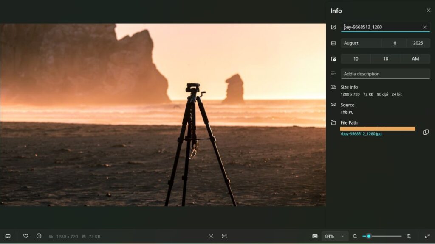Copy the file path with the copy icon
Image resolution: width=435 pixels, height=244 pixels.
(426, 132)
